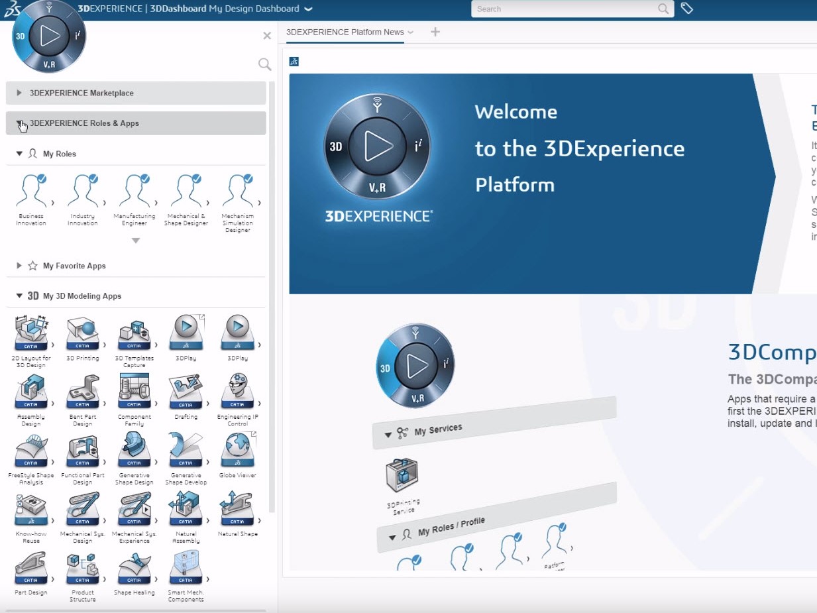This screenshot has width=817, height=613.
Task: Focus the top Search input field
Action: tap(572, 9)
